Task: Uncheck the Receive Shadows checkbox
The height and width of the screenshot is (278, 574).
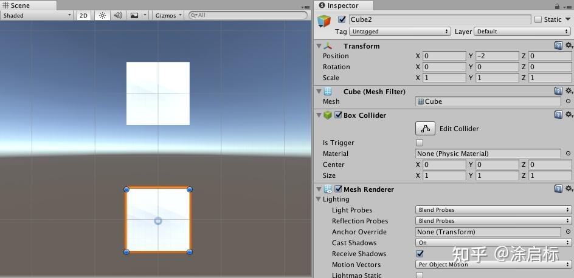Action: pyautogui.click(x=420, y=254)
